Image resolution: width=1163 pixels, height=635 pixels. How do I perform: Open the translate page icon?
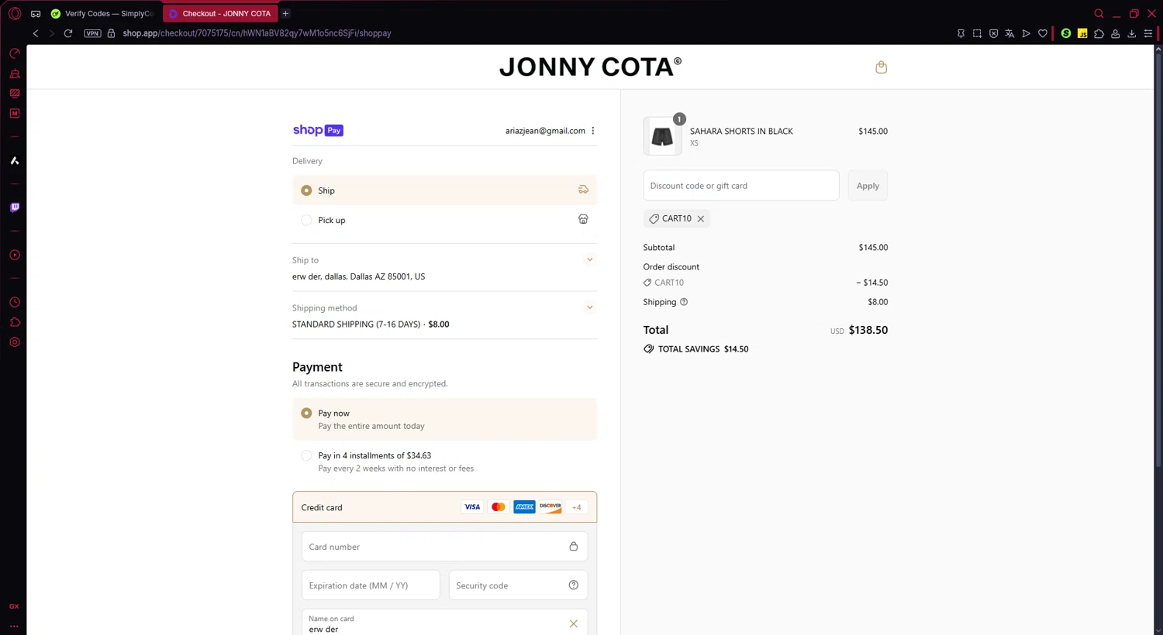[1009, 33]
